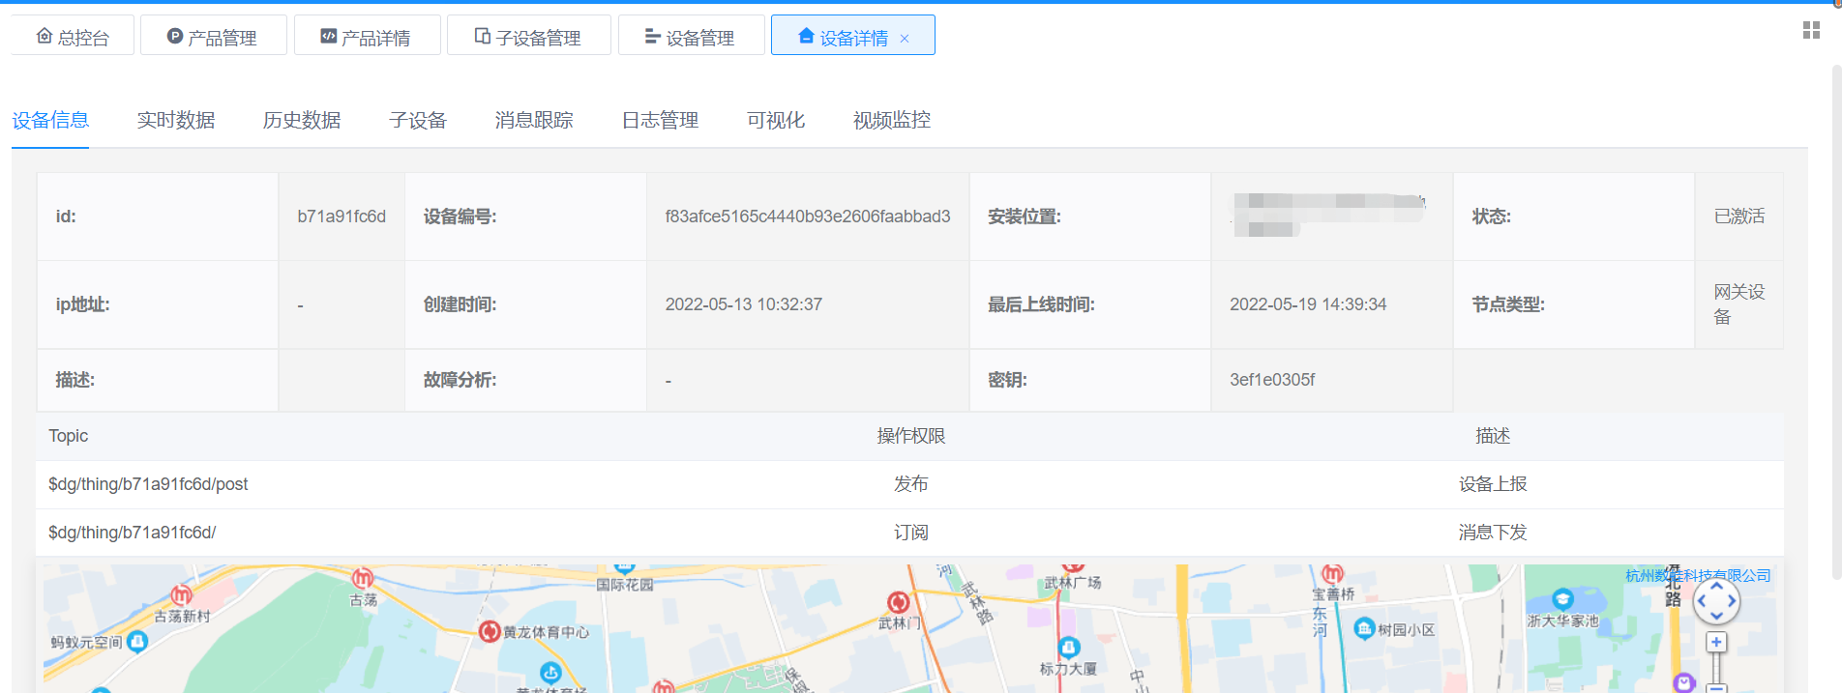Click the map zoom slider track
1842x693 pixels.
1716,668
